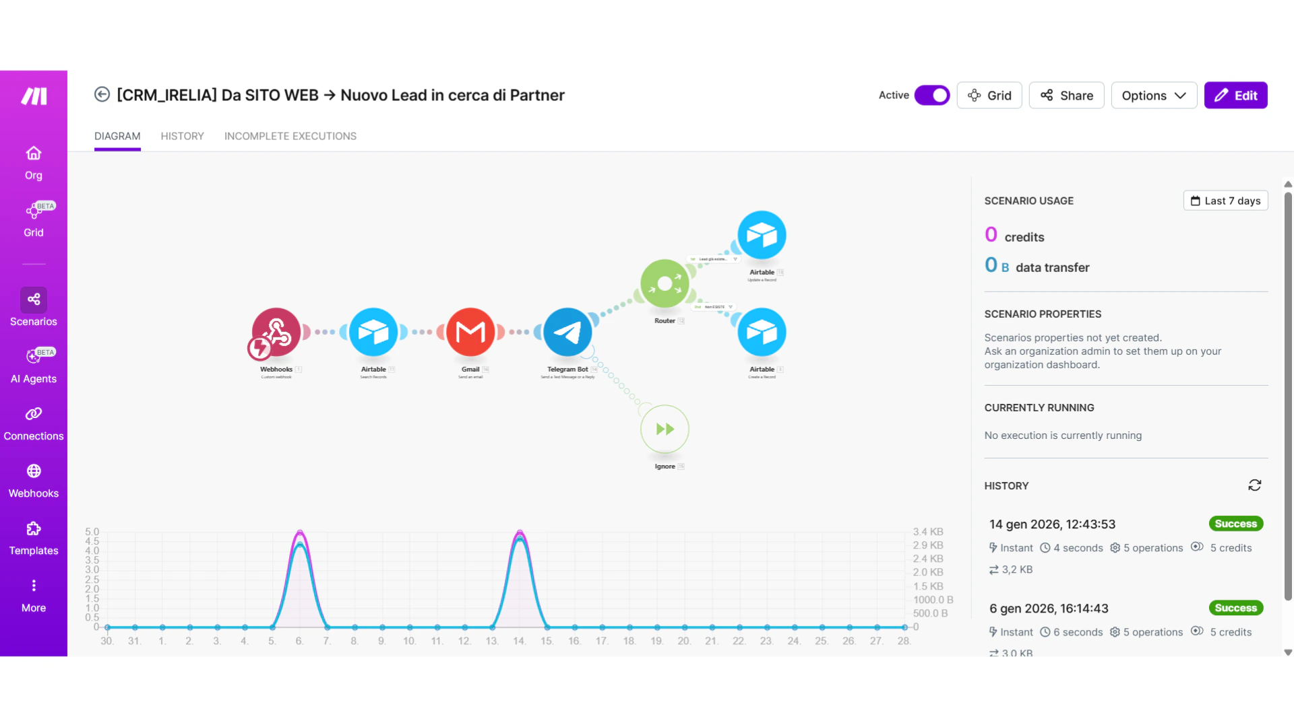Viewport: 1294px width, 727px height.
Task: Click the chart point on day 14
Action: tap(520, 534)
